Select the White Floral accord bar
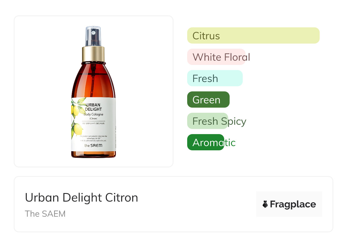The width and height of the screenshot is (347, 246). [x=217, y=57]
